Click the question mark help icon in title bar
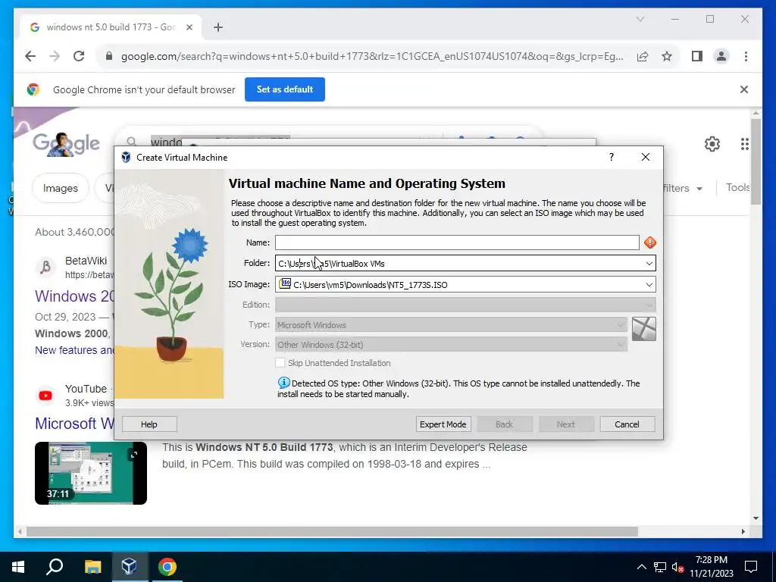The height and width of the screenshot is (582, 776). click(x=612, y=157)
